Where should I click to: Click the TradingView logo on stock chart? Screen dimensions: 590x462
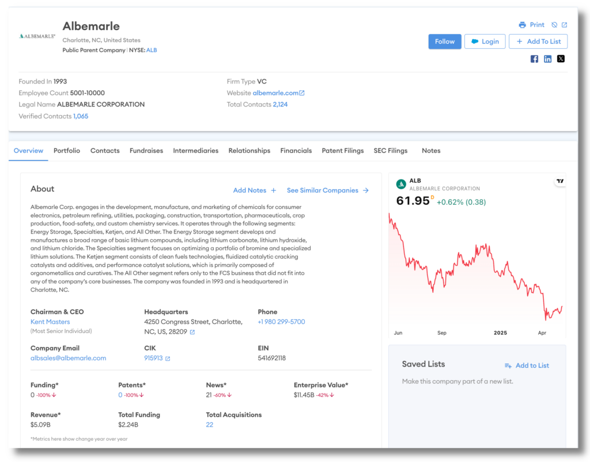pyautogui.click(x=560, y=181)
